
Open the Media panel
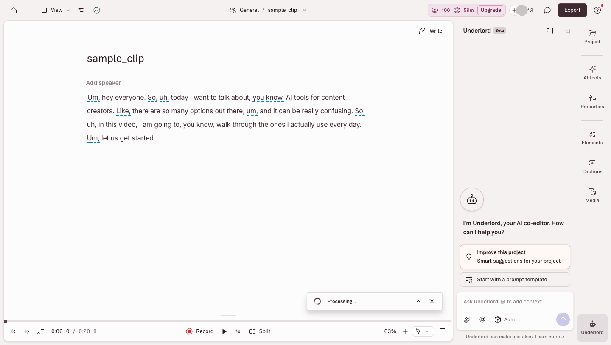(x=592, y=195)
